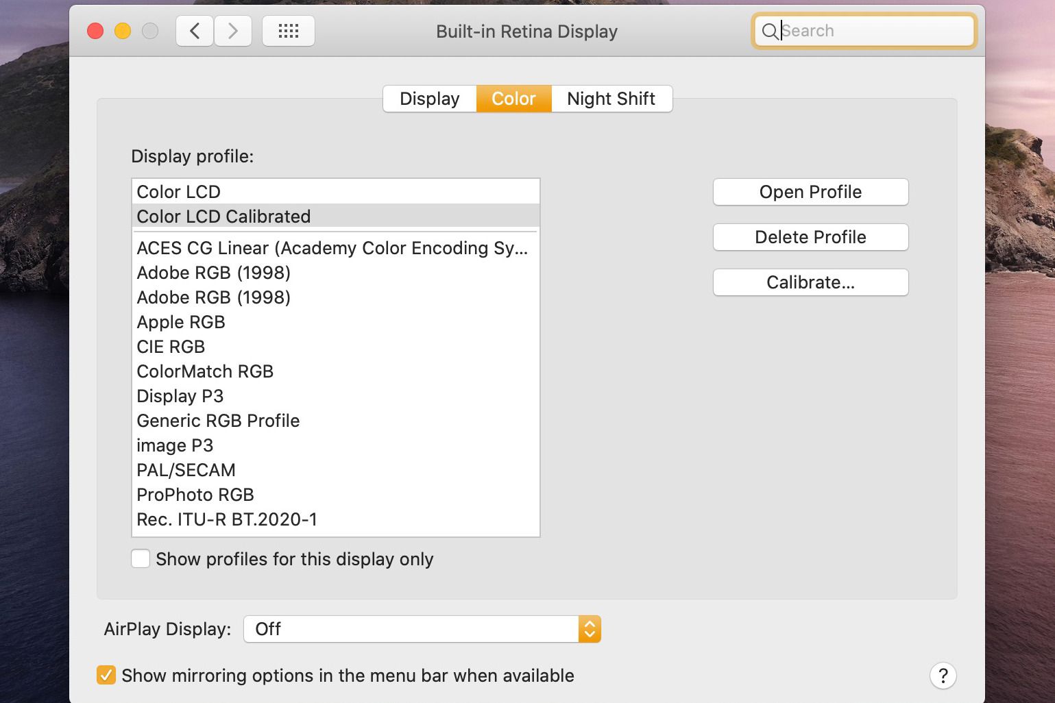Screen dimensions: 1055x703
Task: Click the search magnifier icon
Action: click(770, 31)
